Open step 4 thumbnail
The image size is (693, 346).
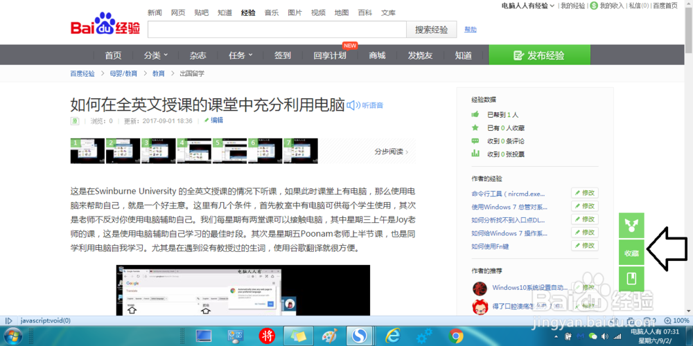[x=194, y=151]
